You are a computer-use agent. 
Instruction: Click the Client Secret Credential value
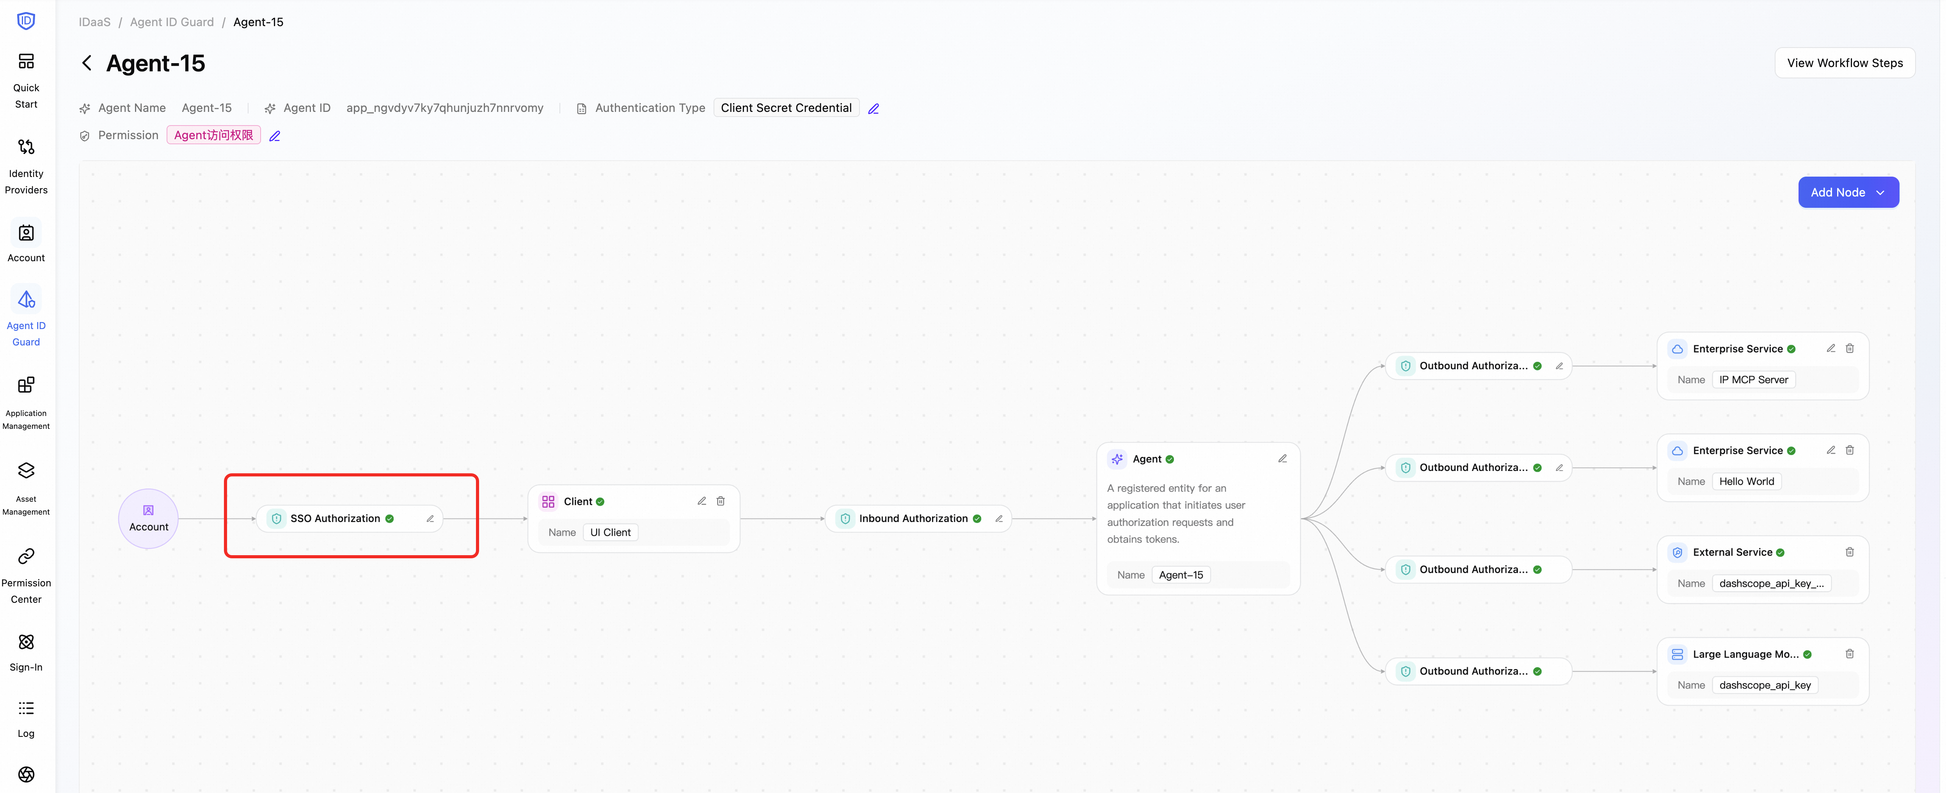click(x=786, y=108)
